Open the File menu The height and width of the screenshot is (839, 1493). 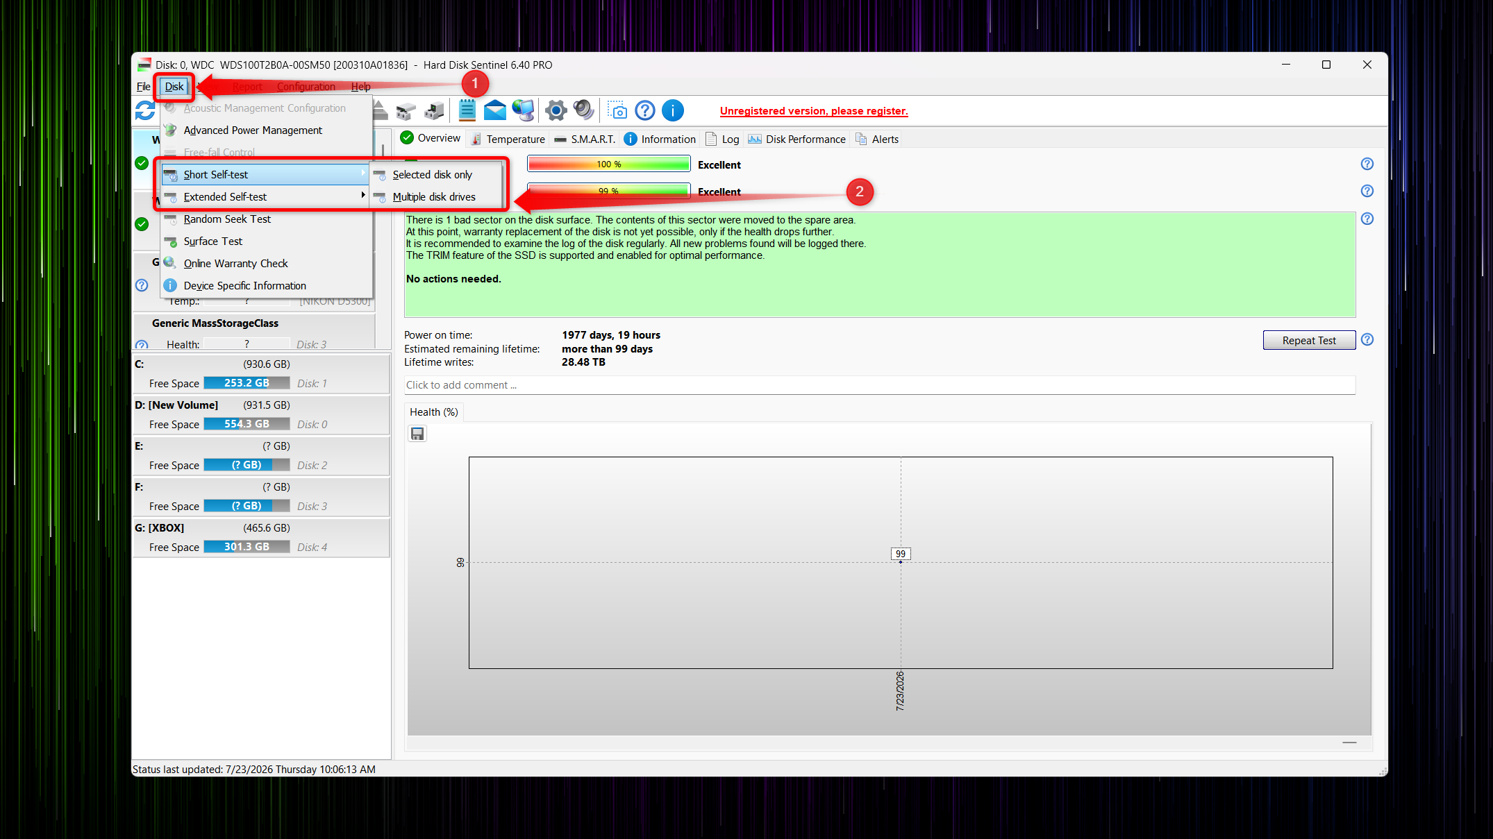pos(144,86)
